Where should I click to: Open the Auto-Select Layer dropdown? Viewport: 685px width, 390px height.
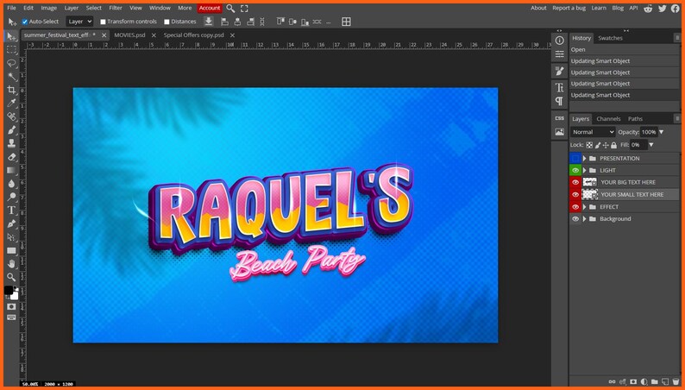click(79, 22)
